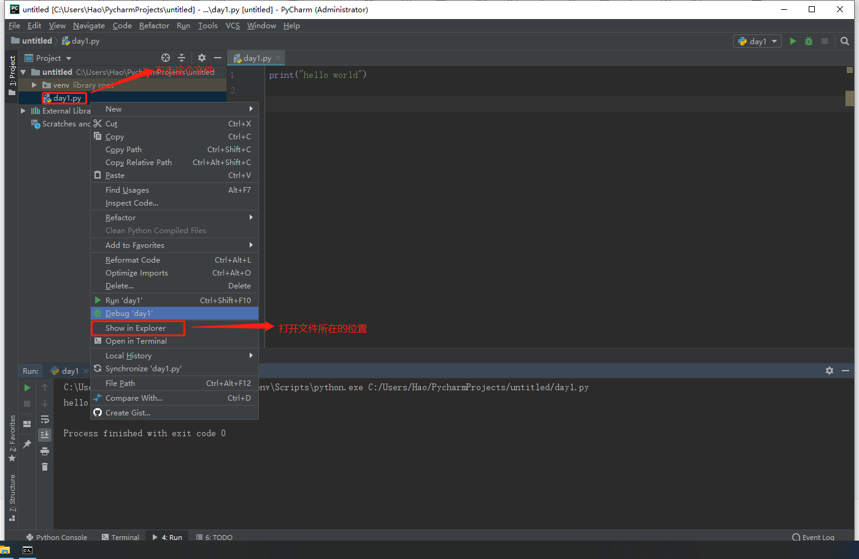This screenshot has width=859, height=559.
Task: Select Cut in the context menu
Action: [x=174, y=124]
